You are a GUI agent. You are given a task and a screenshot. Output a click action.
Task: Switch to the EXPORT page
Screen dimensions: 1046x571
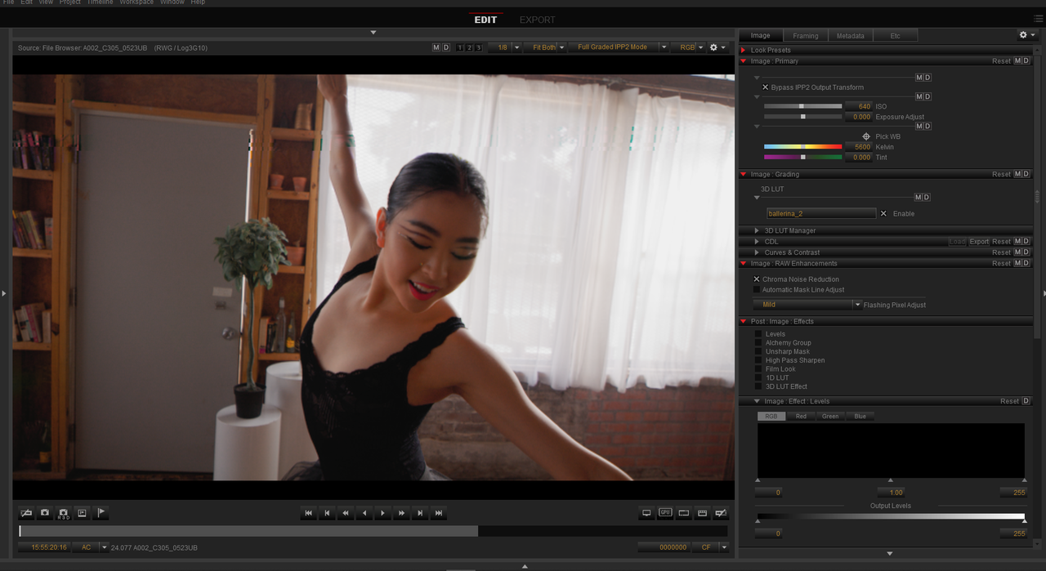[x=537, y=20]
